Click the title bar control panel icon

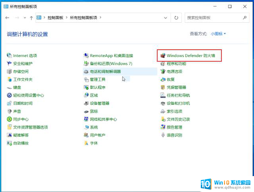coord(6,6)
